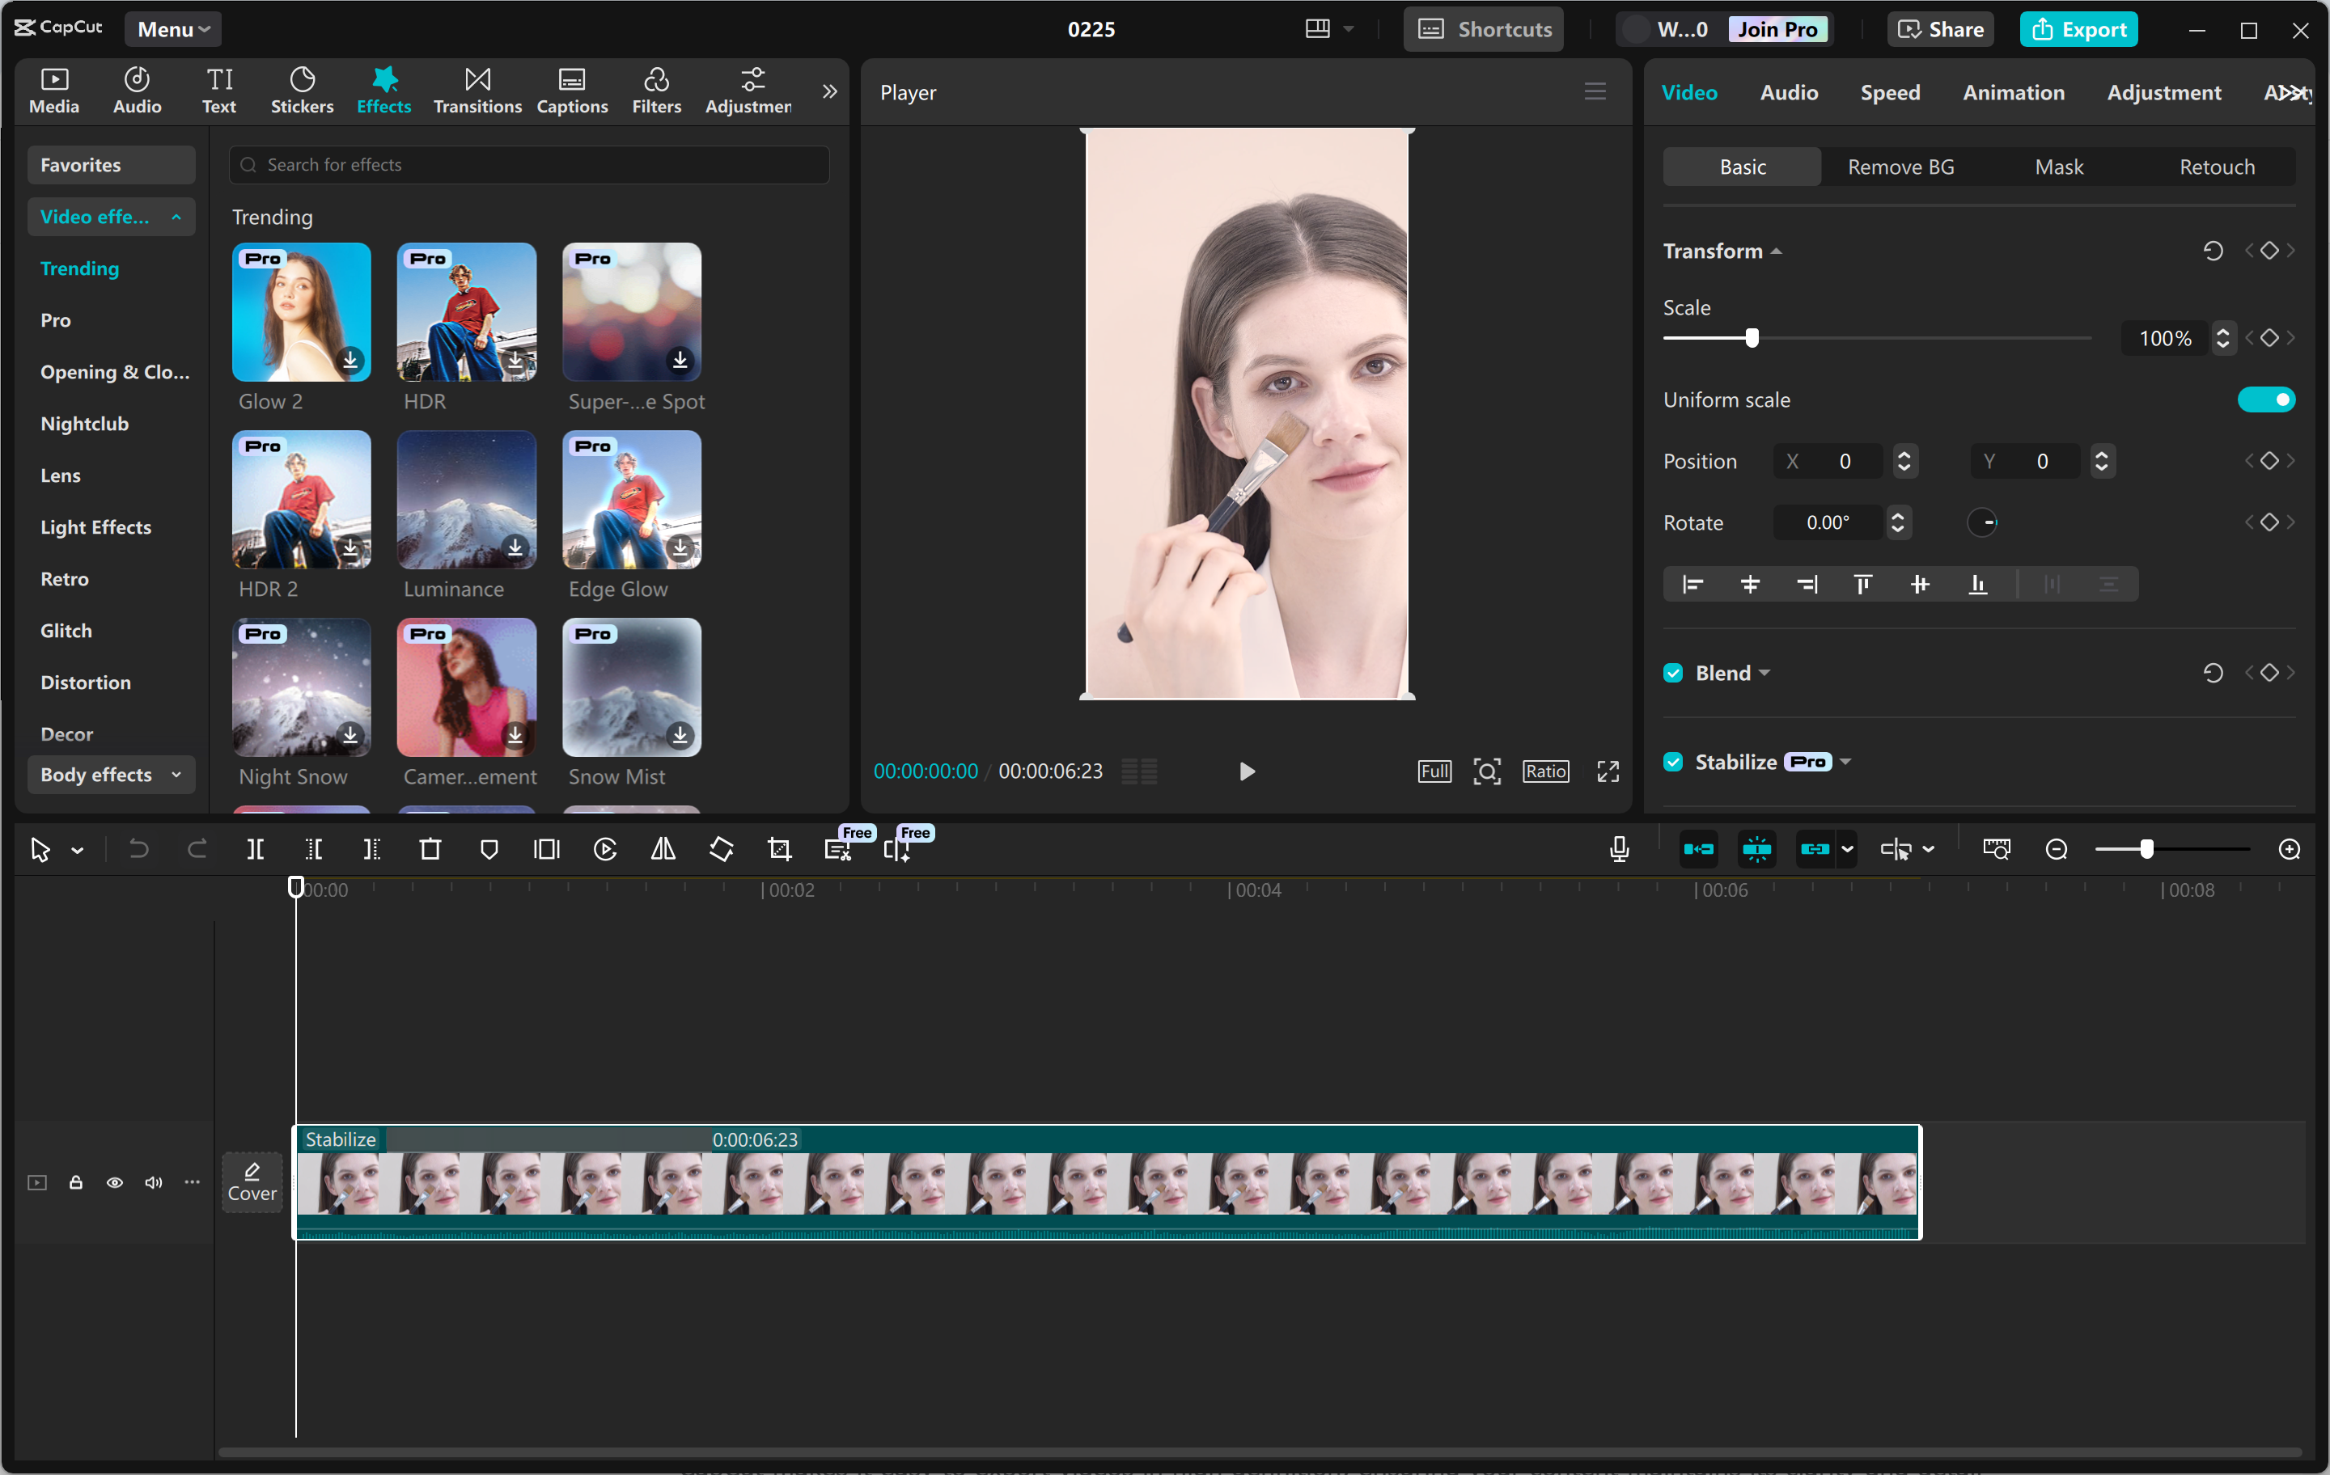
Task: Click the record voiceover microphone icon
Action: click(x=1618, y=849)
